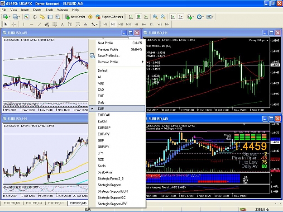Click the '2358/8 kb' status bar text
Image resolution: width=283 pixels, height=212 pixels.
tap(262, 209)
